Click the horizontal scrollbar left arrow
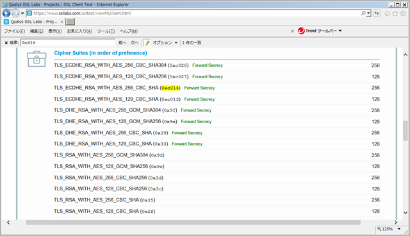 [8, 223]
